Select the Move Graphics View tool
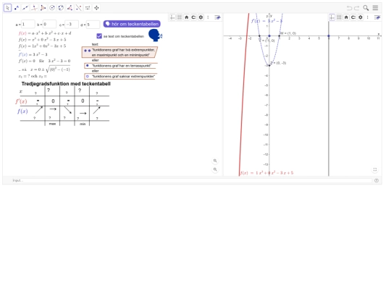 [96, 8]
